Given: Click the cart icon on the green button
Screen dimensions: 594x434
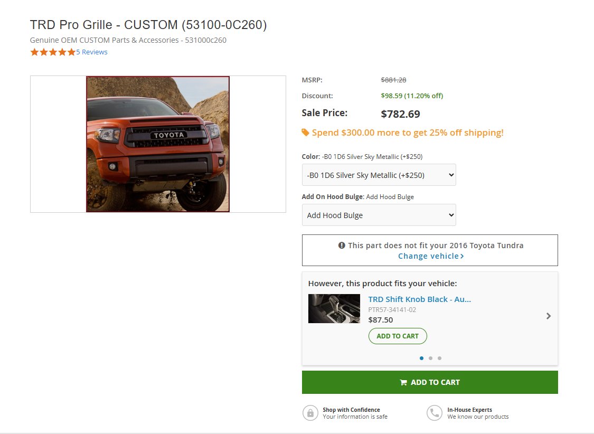Looking at the screenshot, I should pos(403,382).
